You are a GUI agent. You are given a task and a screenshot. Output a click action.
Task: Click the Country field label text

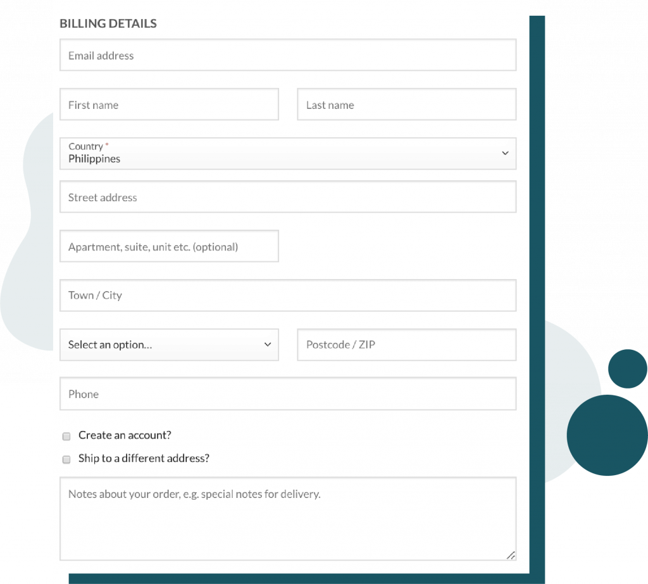coord(85,146)
